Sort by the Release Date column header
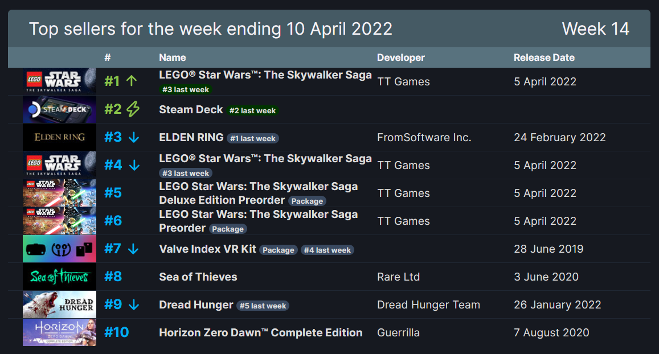Viewport: 659px width, 354px height. 545,57
